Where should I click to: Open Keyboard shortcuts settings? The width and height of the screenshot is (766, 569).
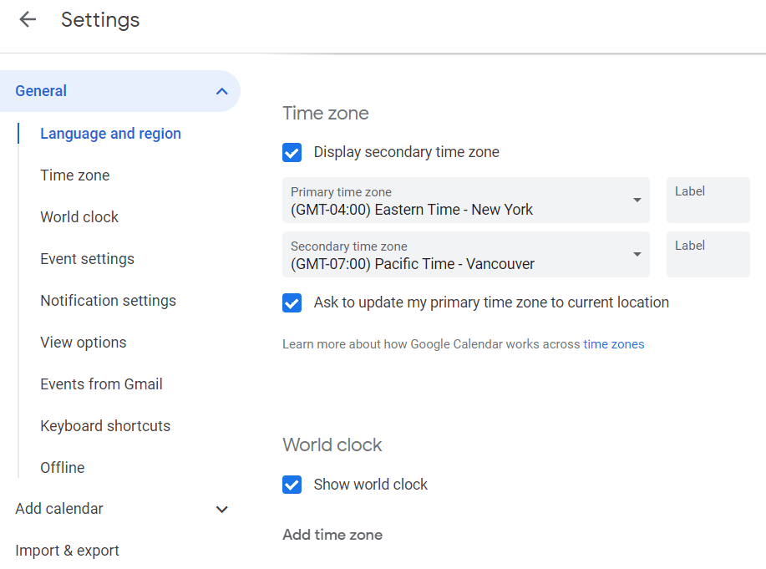pyautogui.click(x=105, y=426)
